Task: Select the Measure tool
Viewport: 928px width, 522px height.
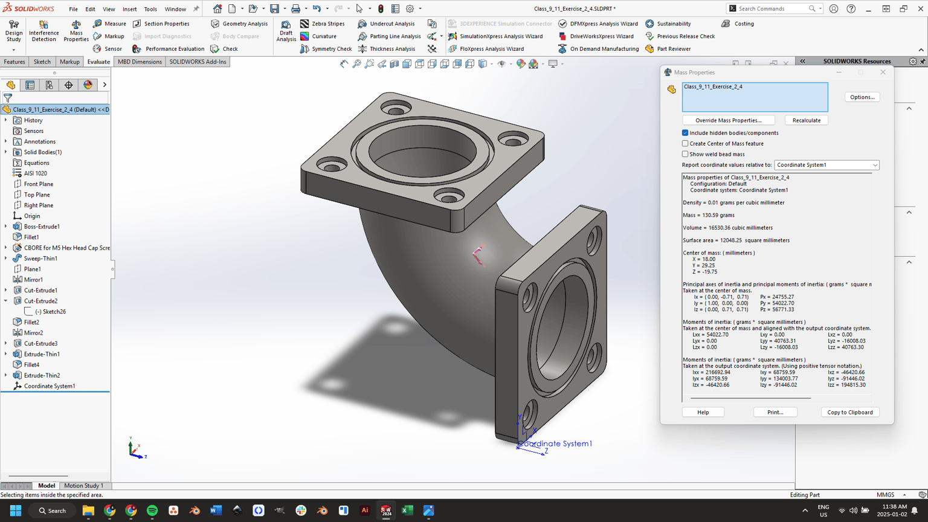Action: 109,24
